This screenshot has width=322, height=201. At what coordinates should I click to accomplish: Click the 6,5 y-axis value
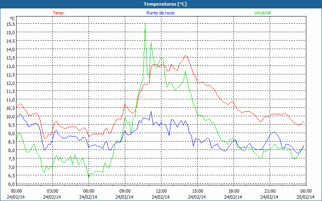tap(12, 175)
